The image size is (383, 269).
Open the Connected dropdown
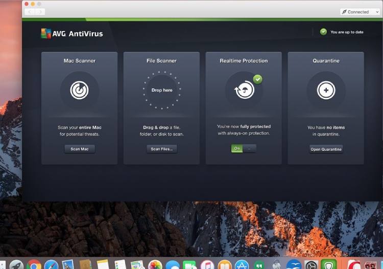[360, 12]
